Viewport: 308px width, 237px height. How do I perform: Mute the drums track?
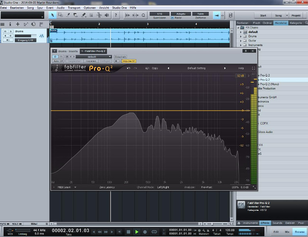click(x=5, y=31)
